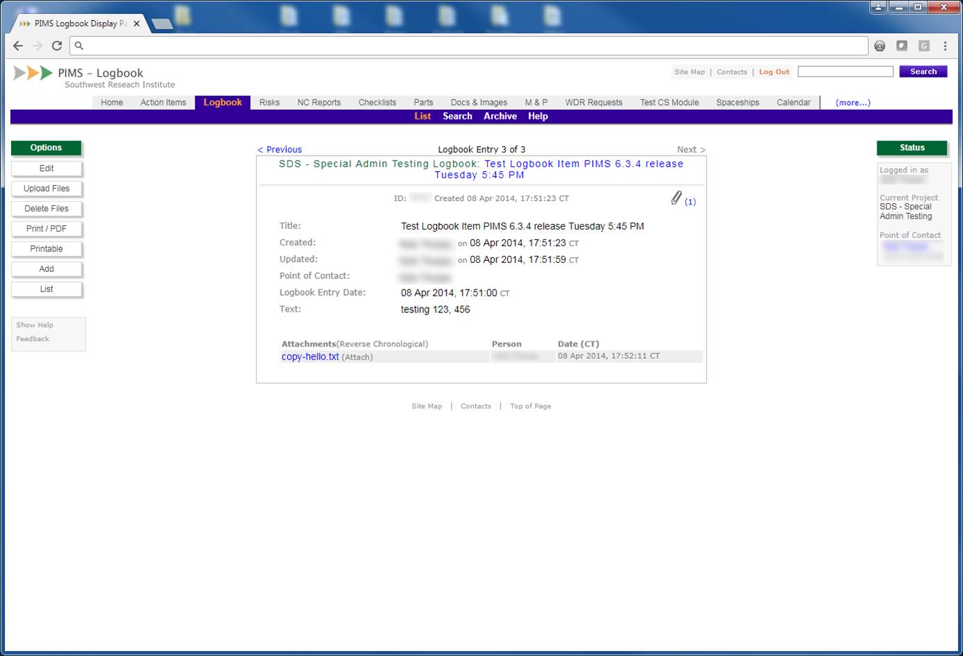This screenshot has height=656, width=963.
Task: Click the browser back arrow
Action: [18, 46]
